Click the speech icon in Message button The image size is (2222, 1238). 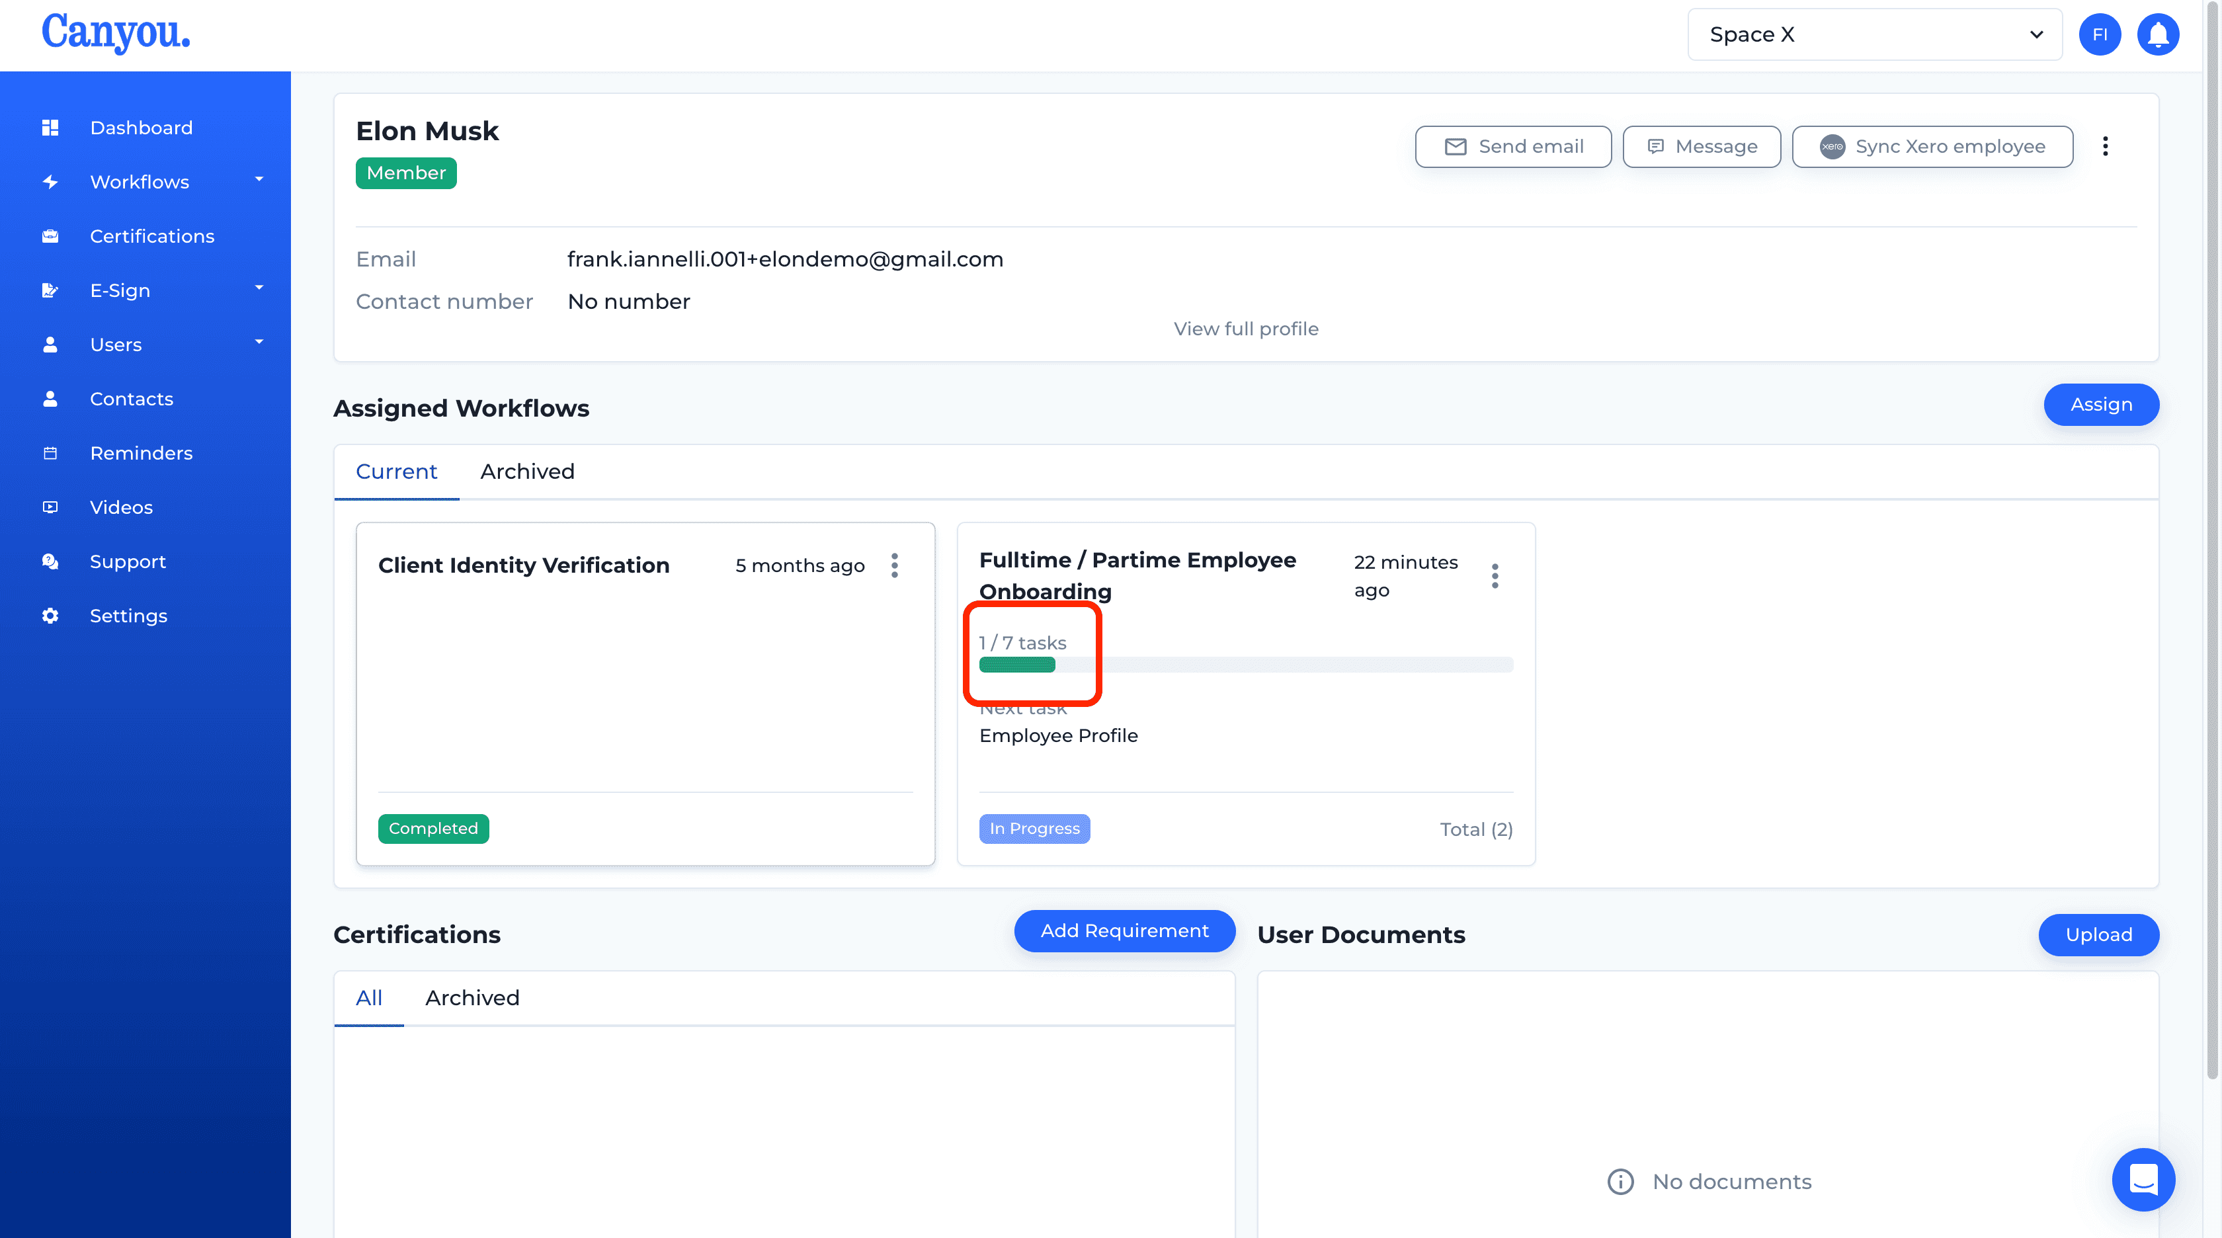tap(1655, 147)
